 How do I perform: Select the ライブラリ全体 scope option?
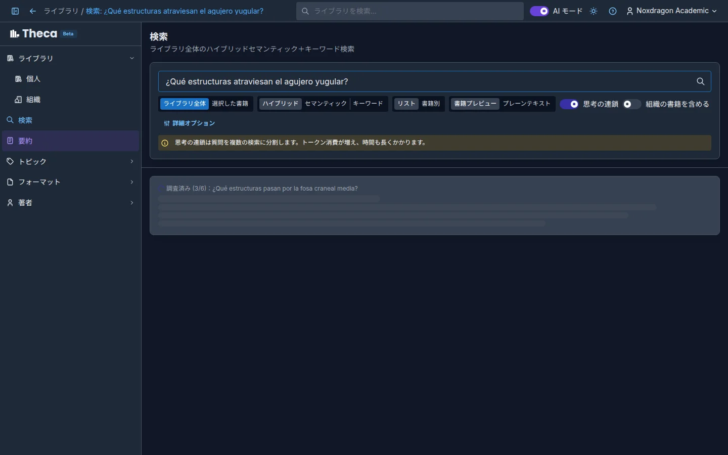pyautogui.click(x=185, y=104)
